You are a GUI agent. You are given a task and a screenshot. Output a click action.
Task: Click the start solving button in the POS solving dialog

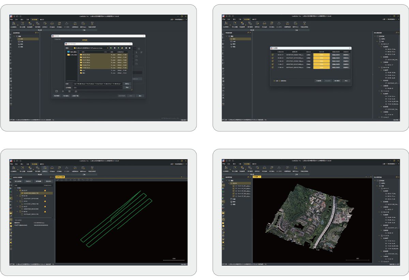(318, 81)
